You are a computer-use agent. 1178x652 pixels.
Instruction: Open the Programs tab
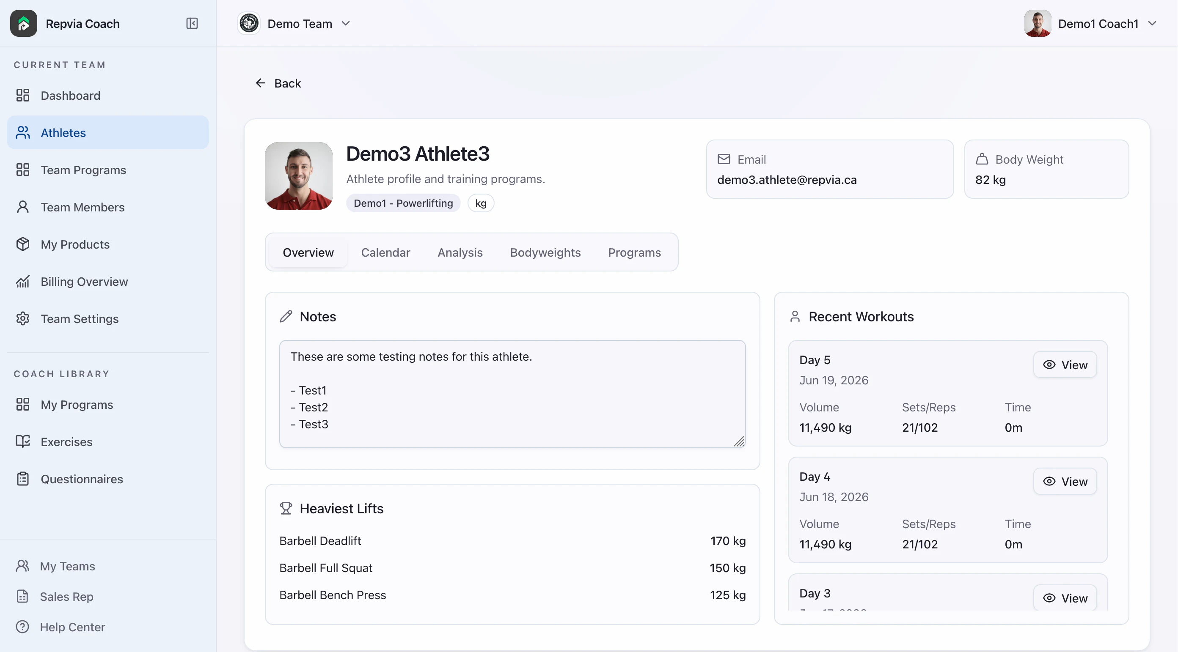(635, 253)
